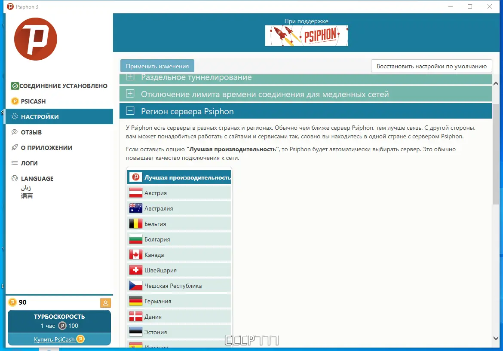Click the Australia flag icon

coord(136,208)
